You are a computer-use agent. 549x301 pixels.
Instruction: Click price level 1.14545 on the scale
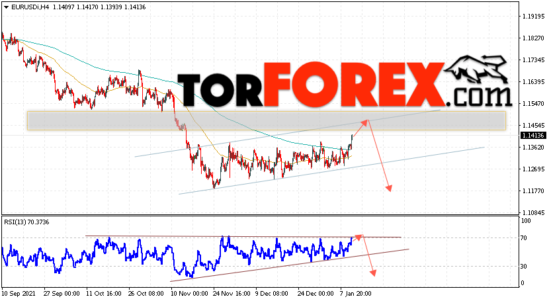point(533,125)
